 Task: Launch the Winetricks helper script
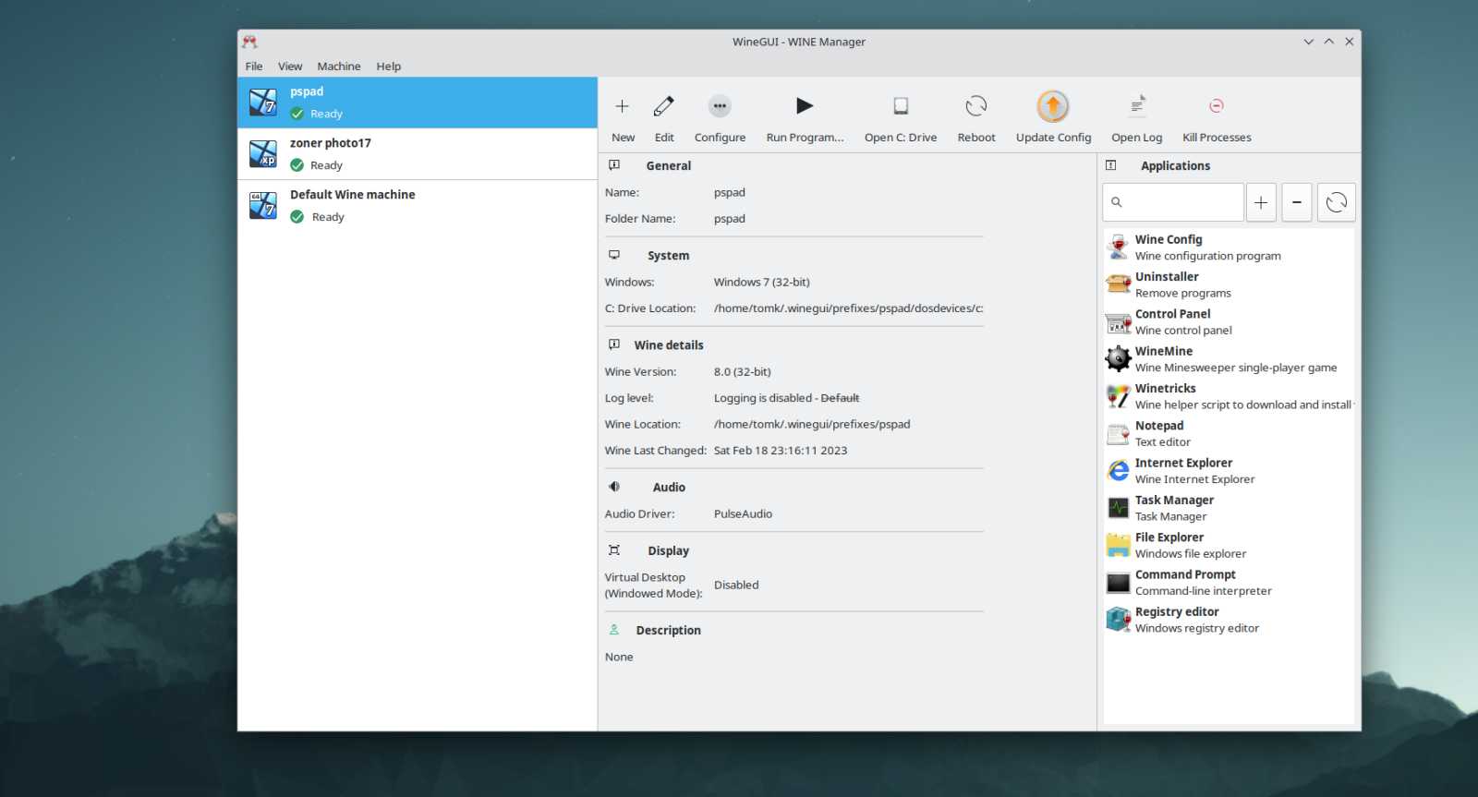(x=1229, y=396)
